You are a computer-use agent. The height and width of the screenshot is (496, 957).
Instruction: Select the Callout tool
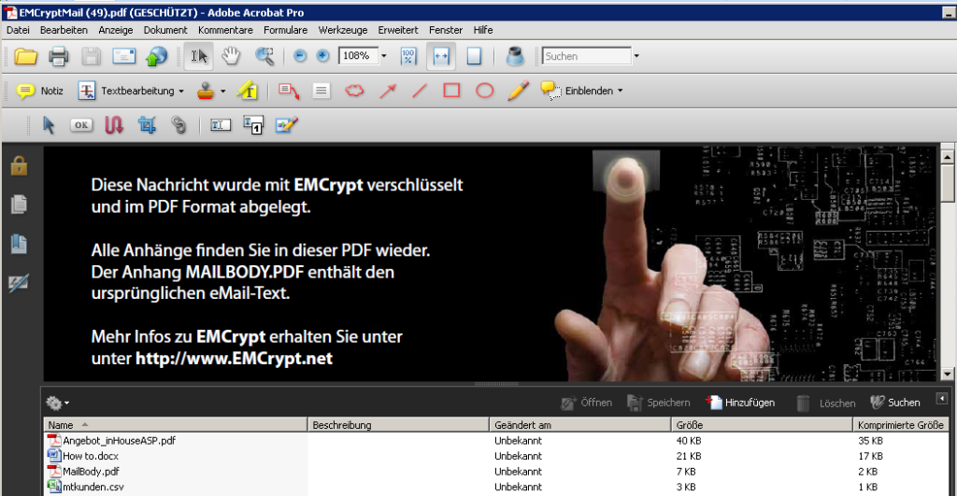[x=289, y=91]
